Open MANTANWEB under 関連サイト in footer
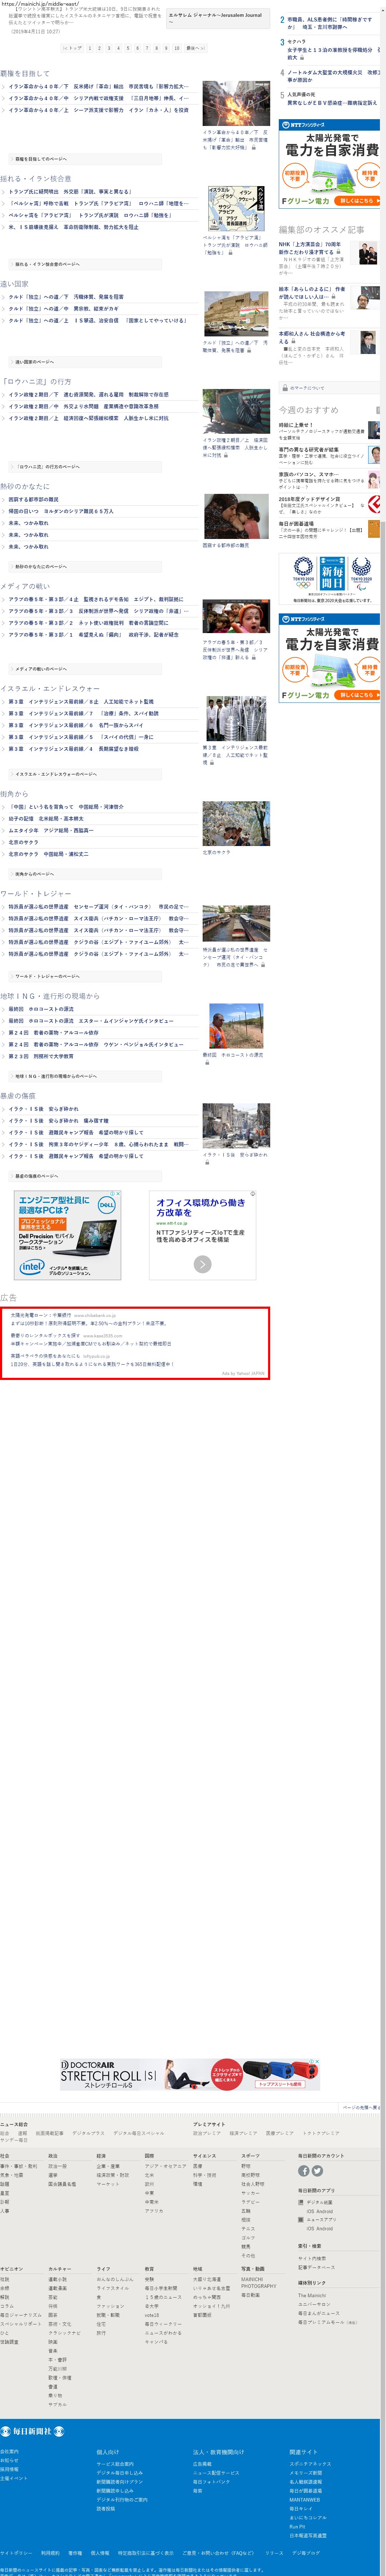 [304, 2500]
